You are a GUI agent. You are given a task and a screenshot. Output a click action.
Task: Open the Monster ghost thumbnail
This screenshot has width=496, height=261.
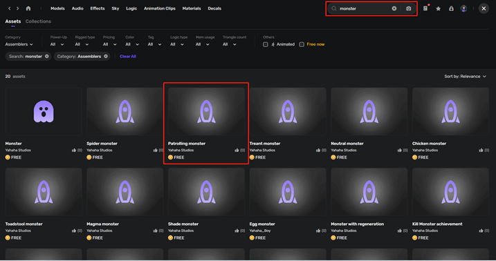(x=44, y=111)
